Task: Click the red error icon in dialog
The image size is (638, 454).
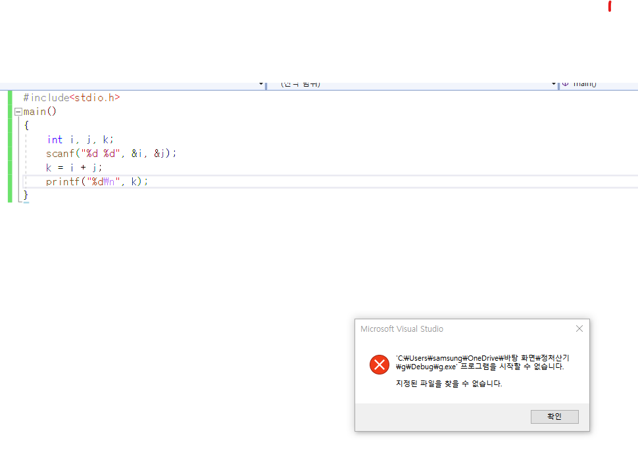Action: pos(379,365)
